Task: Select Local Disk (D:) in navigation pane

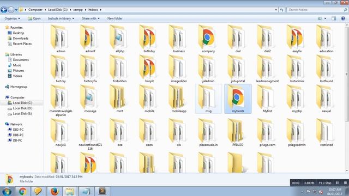Action: click(x=20, y=108)
